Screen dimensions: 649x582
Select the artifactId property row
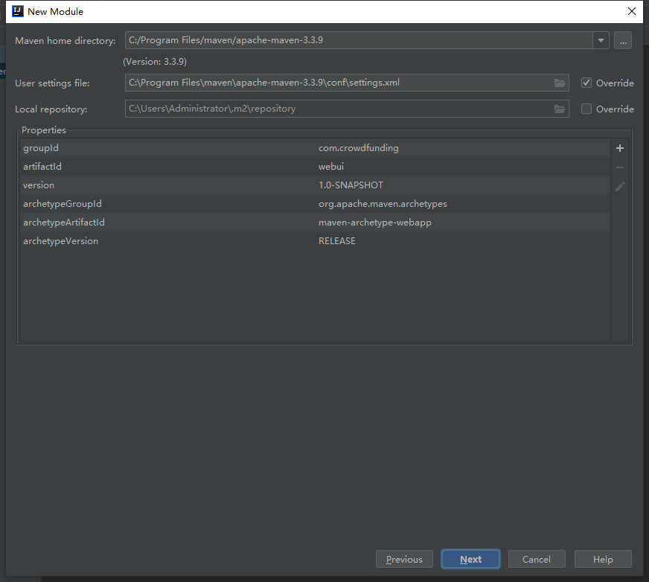315,167
